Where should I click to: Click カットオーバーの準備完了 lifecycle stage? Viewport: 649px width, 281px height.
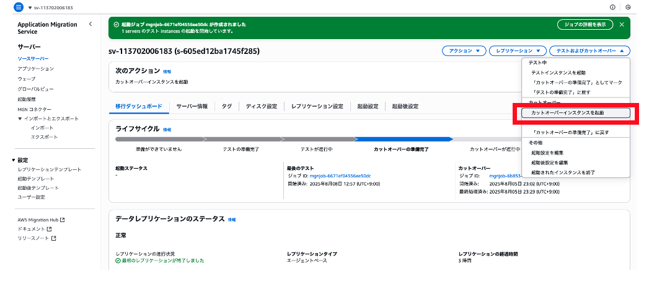coord(401,149)
